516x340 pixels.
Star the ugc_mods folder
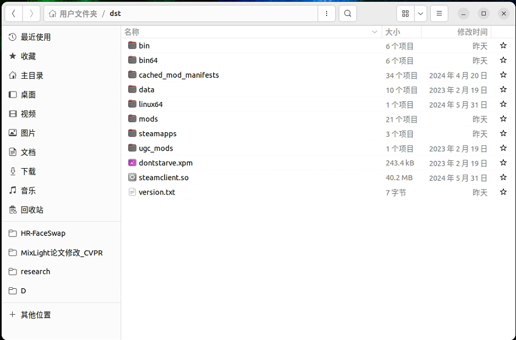[503, 148]
